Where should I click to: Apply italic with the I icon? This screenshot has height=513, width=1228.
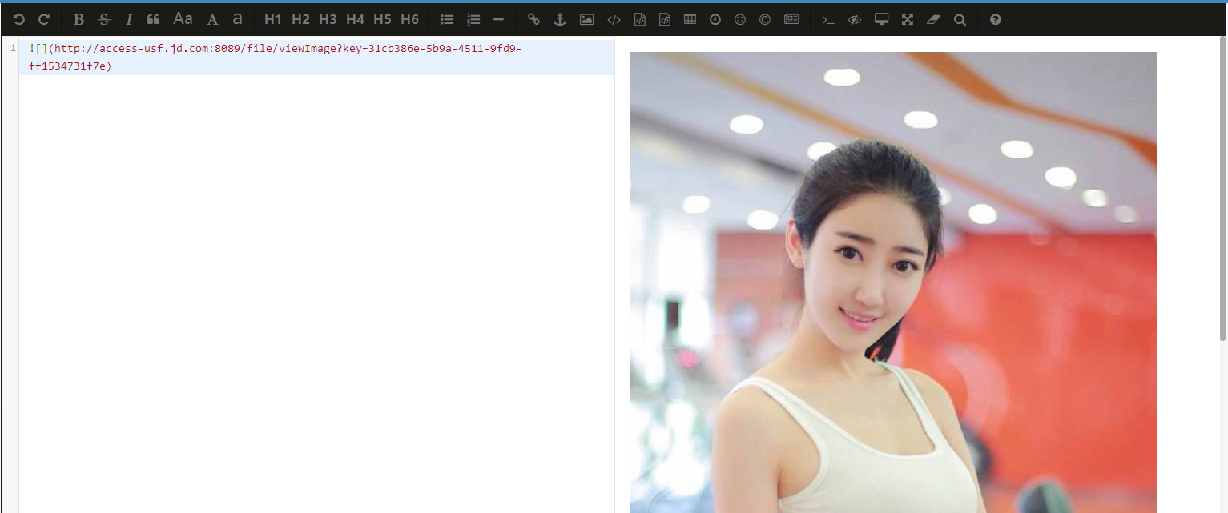[129, 19]
